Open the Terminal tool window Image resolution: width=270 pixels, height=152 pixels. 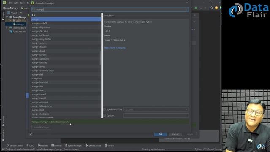(57, 146)
